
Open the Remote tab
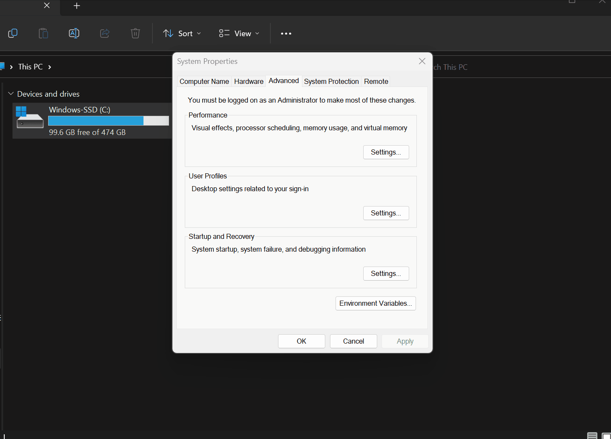click(376, 81)
